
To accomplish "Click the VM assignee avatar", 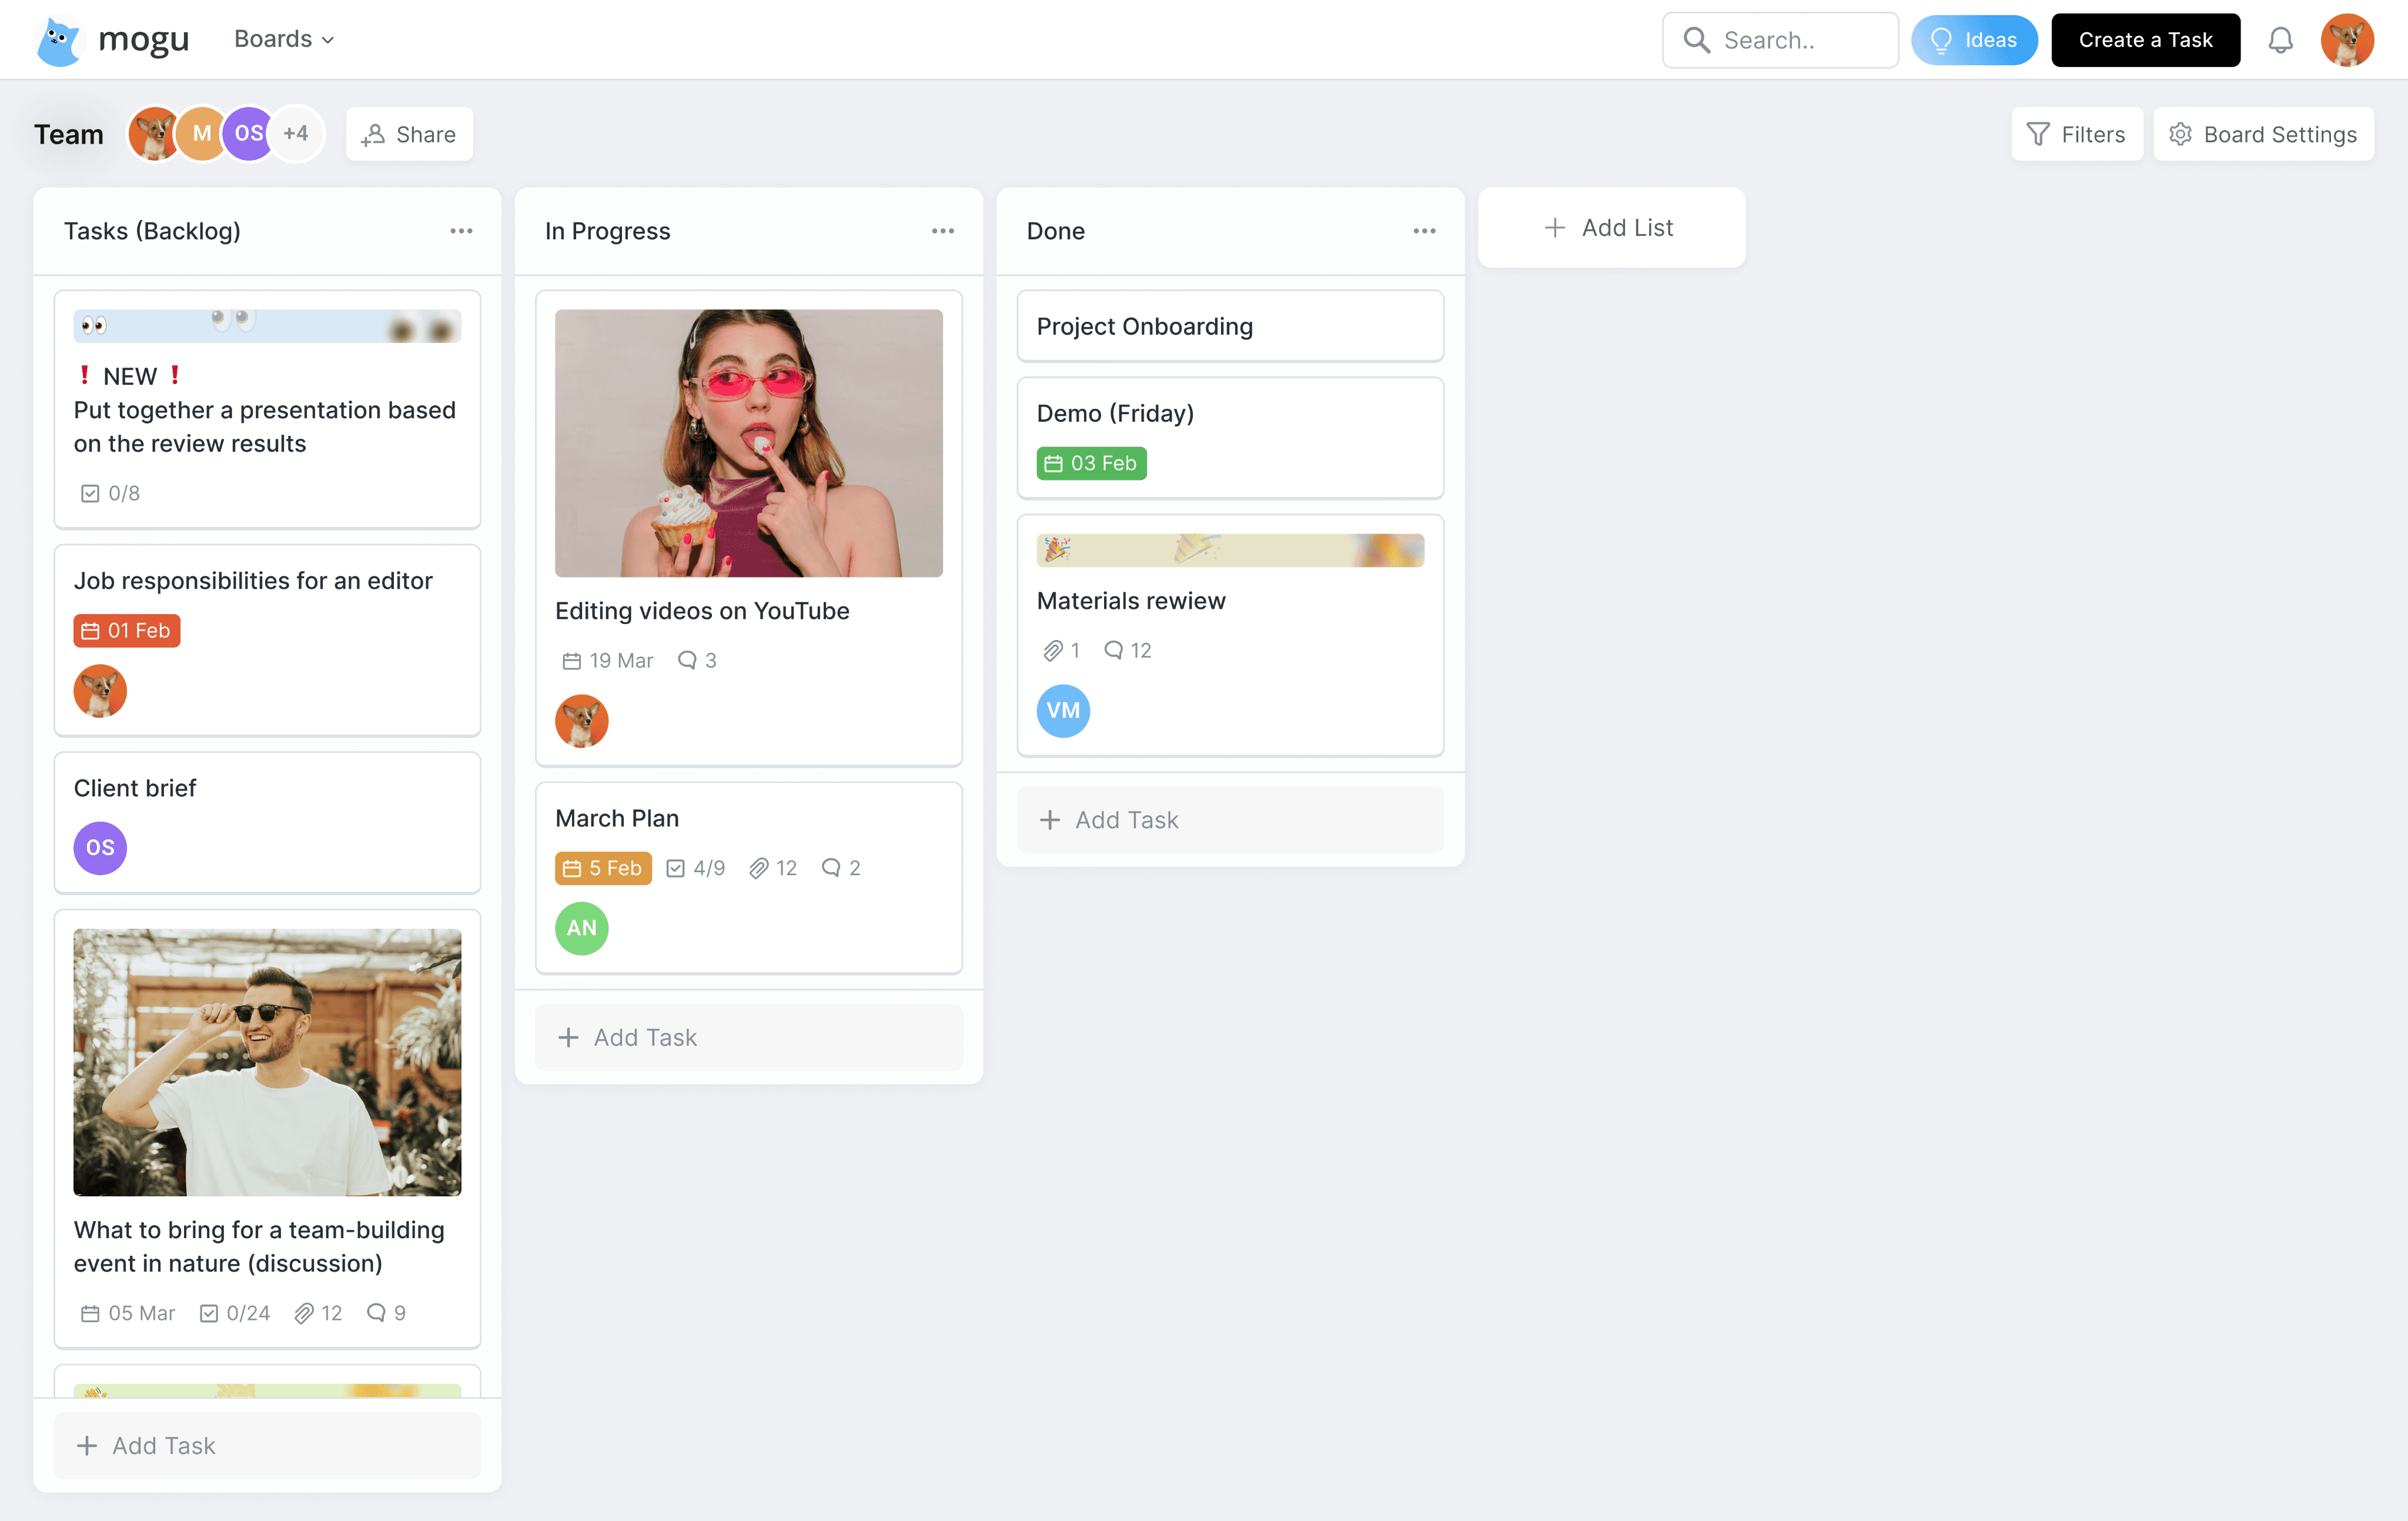I will 1062,711.
